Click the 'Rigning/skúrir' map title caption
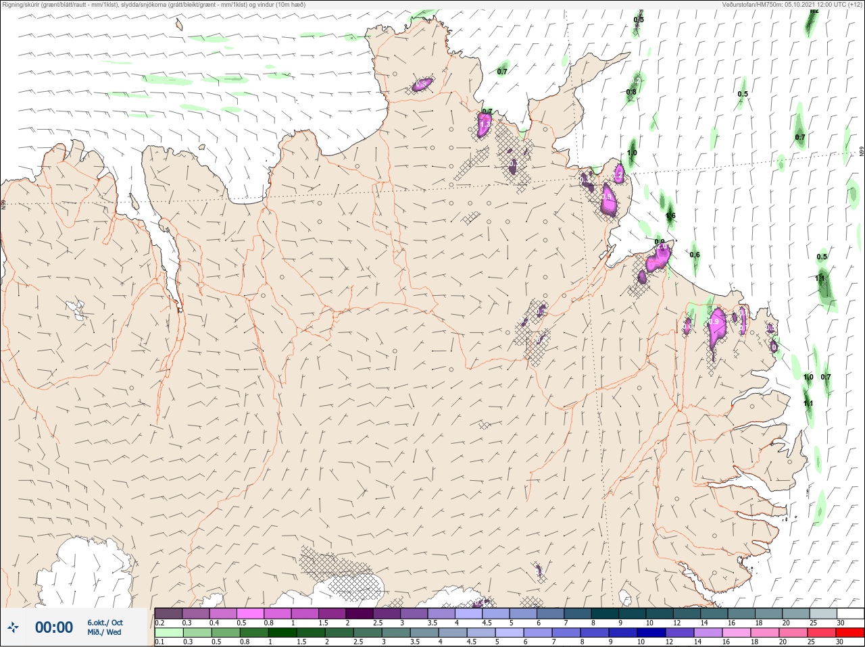Screen dimensions: 865x647 tap(153, 4)
